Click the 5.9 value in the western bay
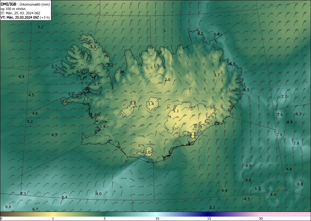The width and height of the screenshot is (311, 221). (71, 94)
